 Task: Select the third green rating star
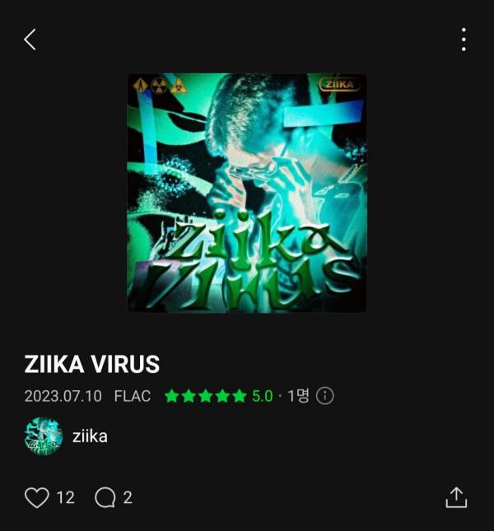coord(205,395)
